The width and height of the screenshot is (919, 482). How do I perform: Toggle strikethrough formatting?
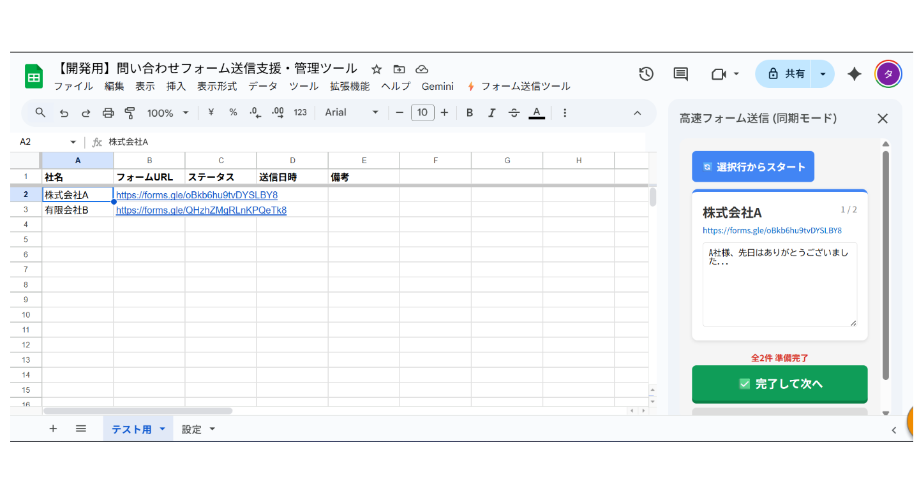pos(514,112)
